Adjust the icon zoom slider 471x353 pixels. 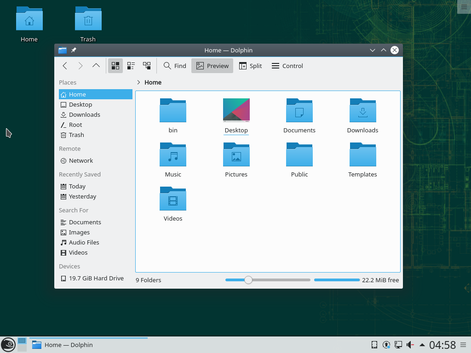coord(248,280)
